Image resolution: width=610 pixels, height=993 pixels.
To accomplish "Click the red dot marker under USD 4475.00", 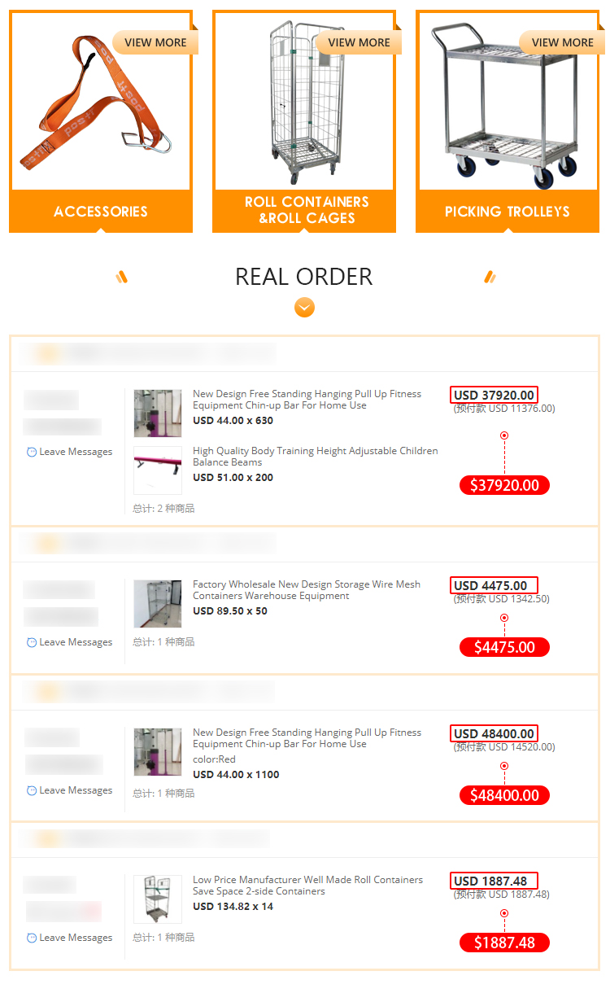I will (504, 618).
